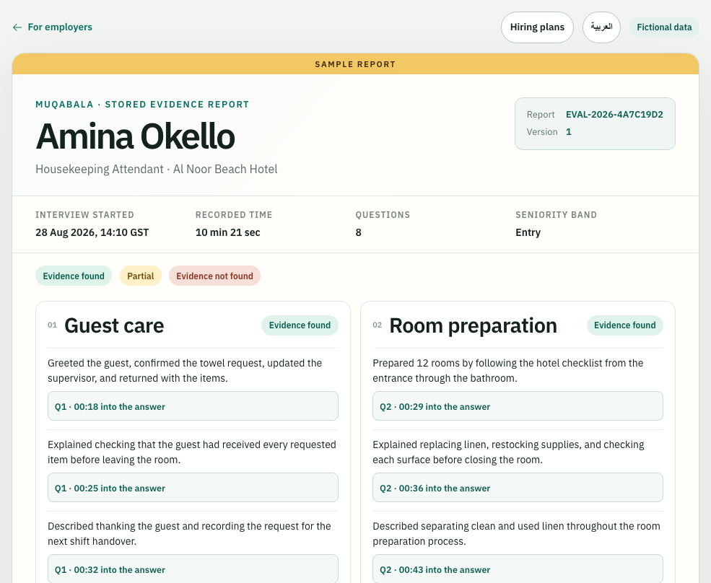Open Q1 00:25 into the answer timestamp
Viewport: 711px width, 583px height.
[x=193, y=488]
